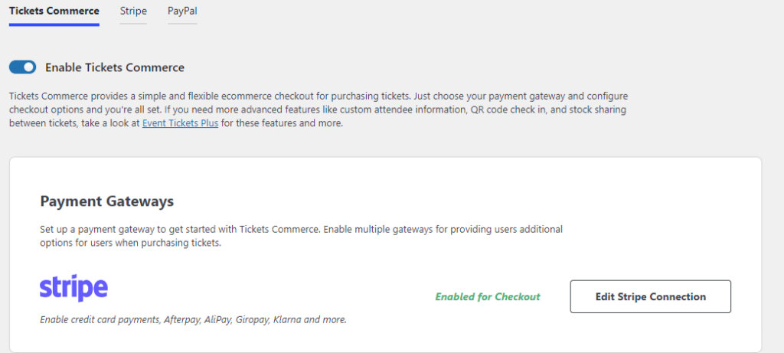Click the Payment Gateways heading

[106, 201]
